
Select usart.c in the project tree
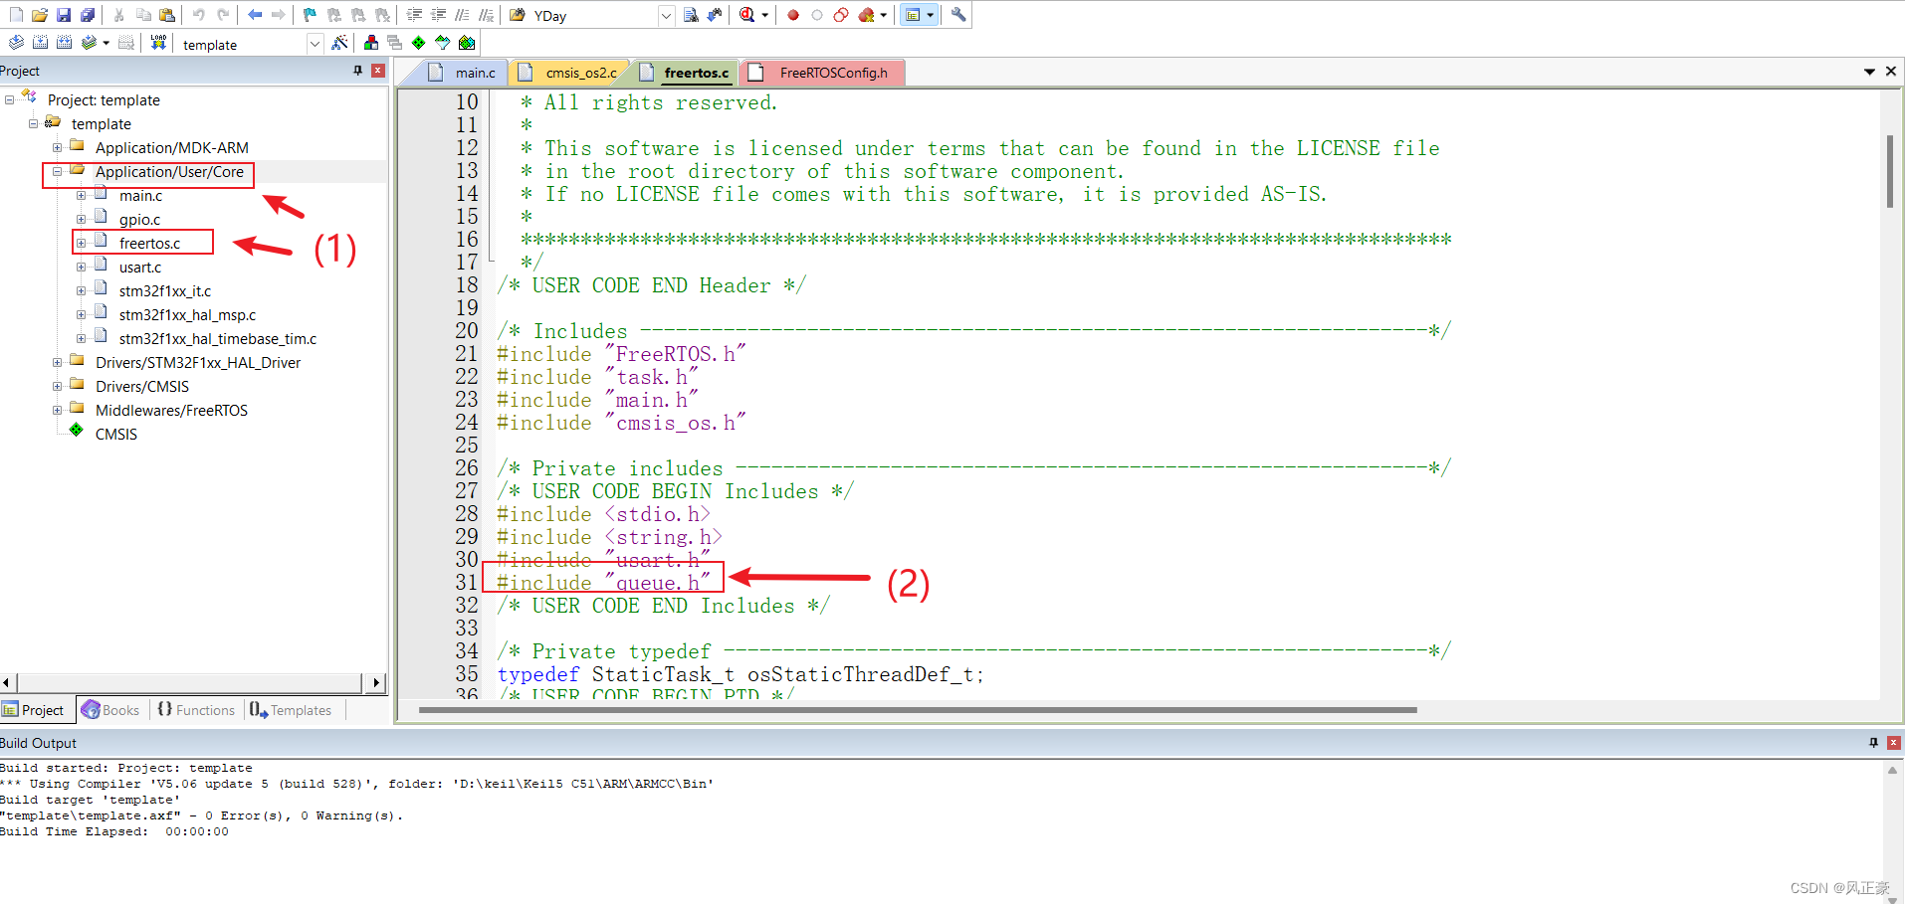[x=140, y=268]
